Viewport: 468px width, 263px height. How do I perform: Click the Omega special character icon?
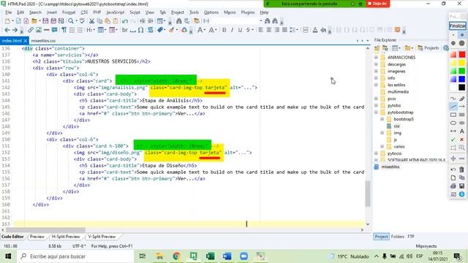(x=140, y=30)
